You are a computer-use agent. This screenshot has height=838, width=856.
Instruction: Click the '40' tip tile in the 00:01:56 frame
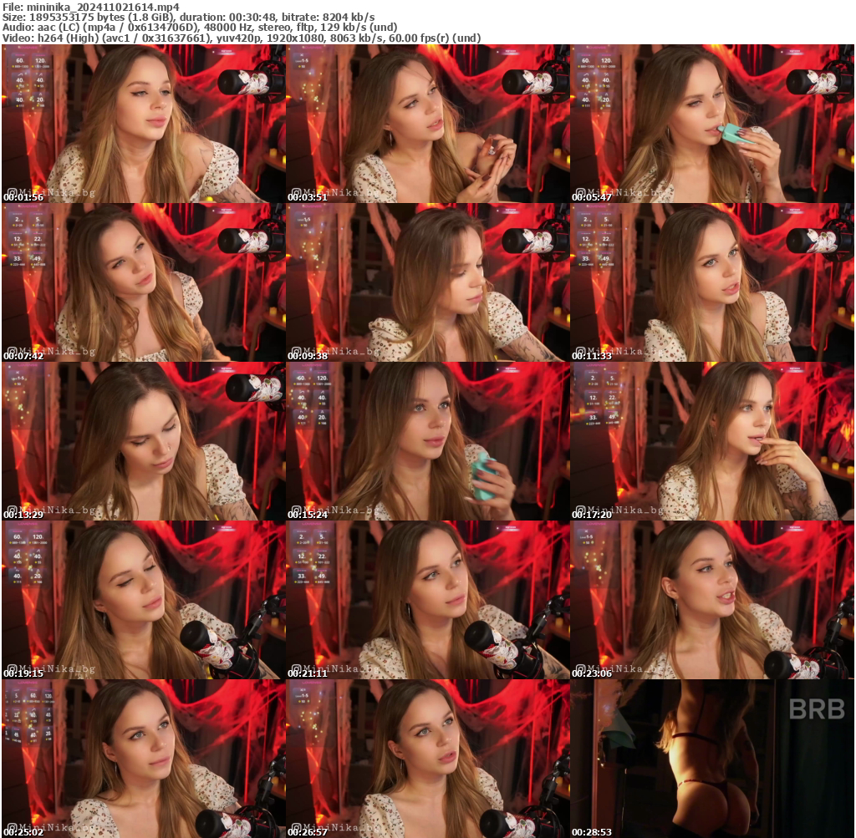[x=19, y=79]
